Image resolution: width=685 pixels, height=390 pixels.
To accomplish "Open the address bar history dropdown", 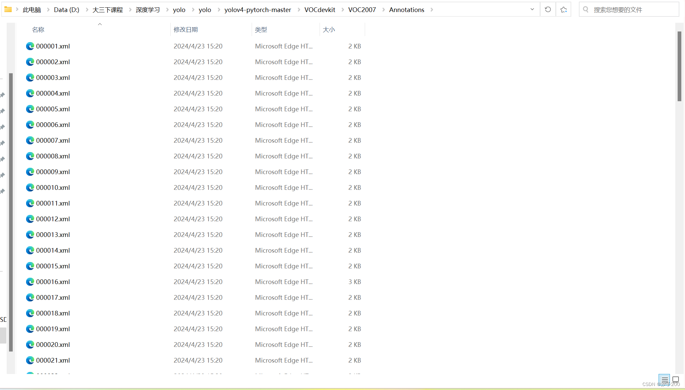I will pyautogui.click(x=532, y=9).
